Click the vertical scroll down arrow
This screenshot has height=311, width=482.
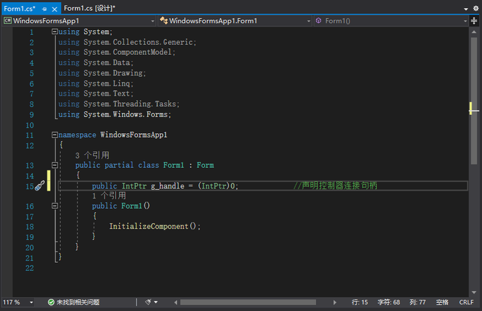click(474, 292)
